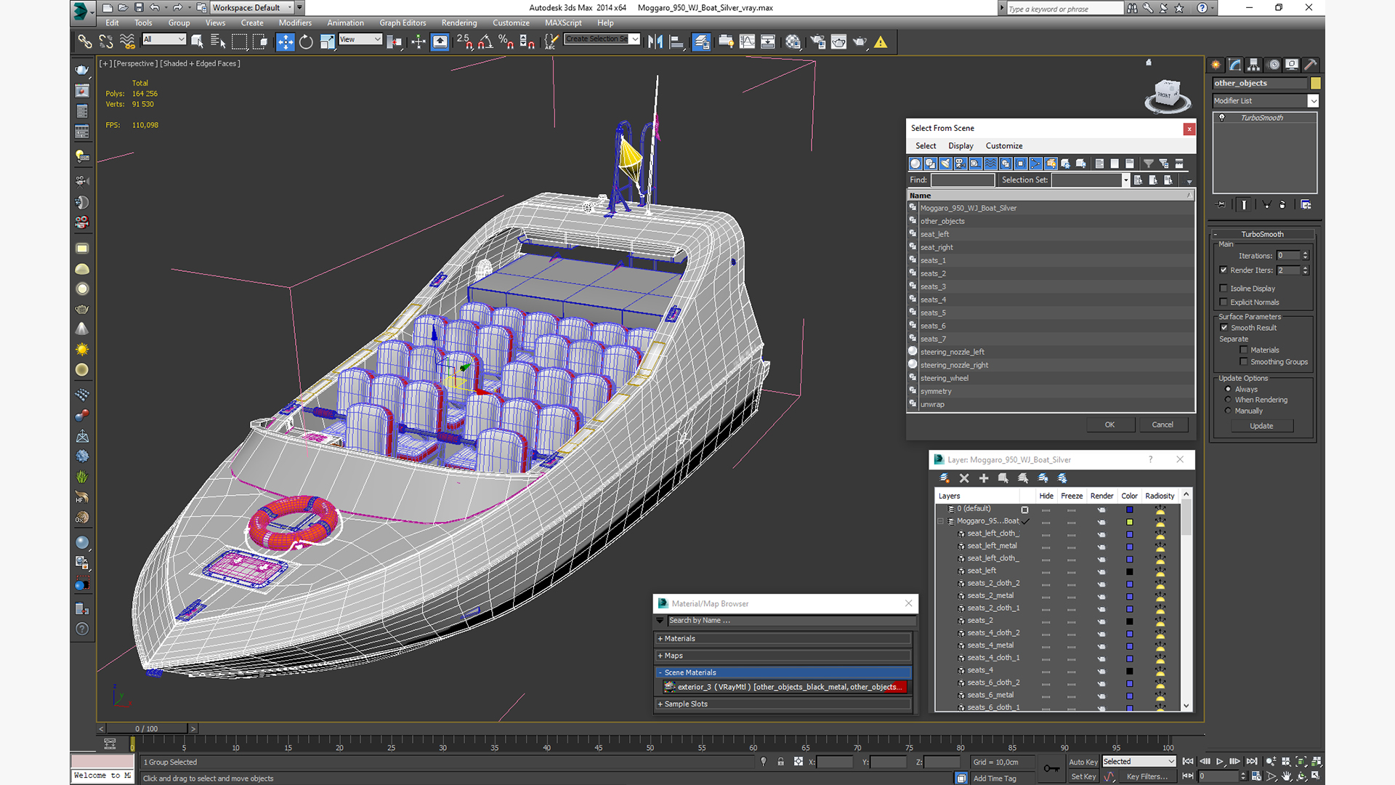Enable Smoothing Groups checkbox

[x=1244, y=362]
